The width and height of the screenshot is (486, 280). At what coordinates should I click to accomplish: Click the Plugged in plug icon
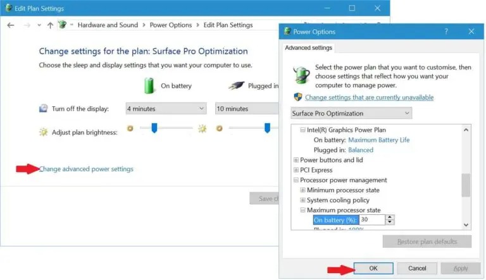(x=237, y=85)
